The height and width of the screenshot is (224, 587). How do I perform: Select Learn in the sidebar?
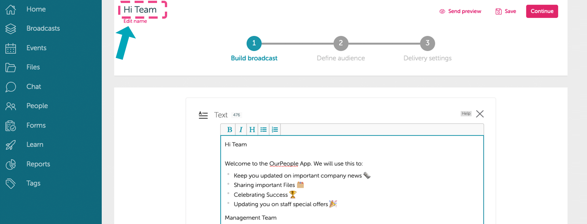point(35,144)
